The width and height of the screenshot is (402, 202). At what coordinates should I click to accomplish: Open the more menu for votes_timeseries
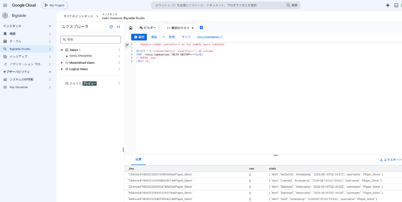click(119, 56)
